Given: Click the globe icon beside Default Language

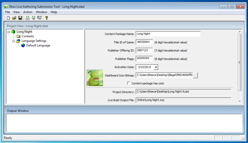Looking at the screenshot, I should pos(23,45).
